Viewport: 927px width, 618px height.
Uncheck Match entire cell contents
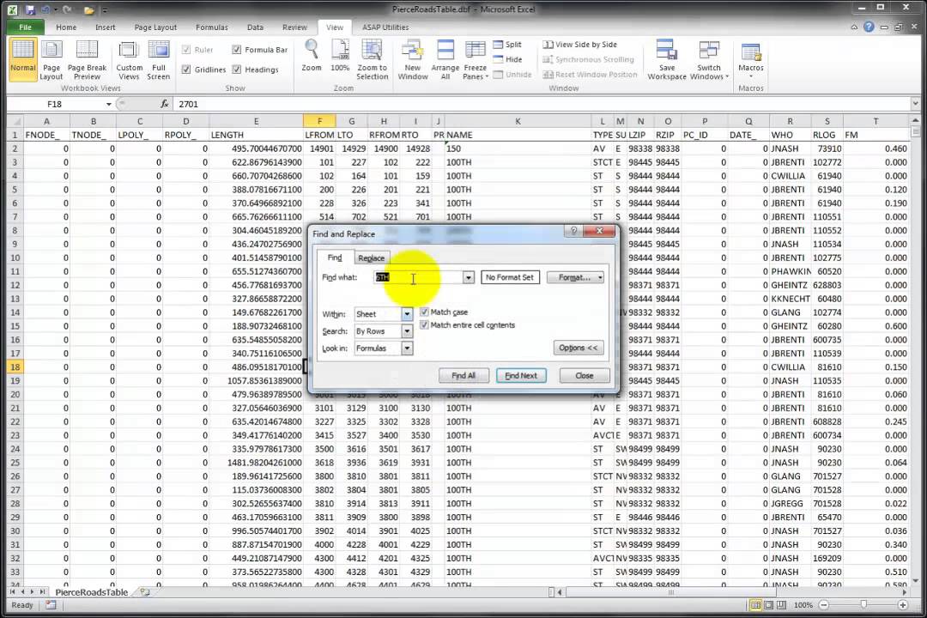[x=424, y=324]
